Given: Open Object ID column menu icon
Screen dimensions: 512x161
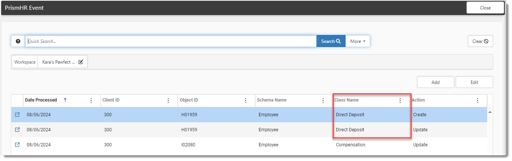Looking at the screenshot, I should tap(245, 100).
